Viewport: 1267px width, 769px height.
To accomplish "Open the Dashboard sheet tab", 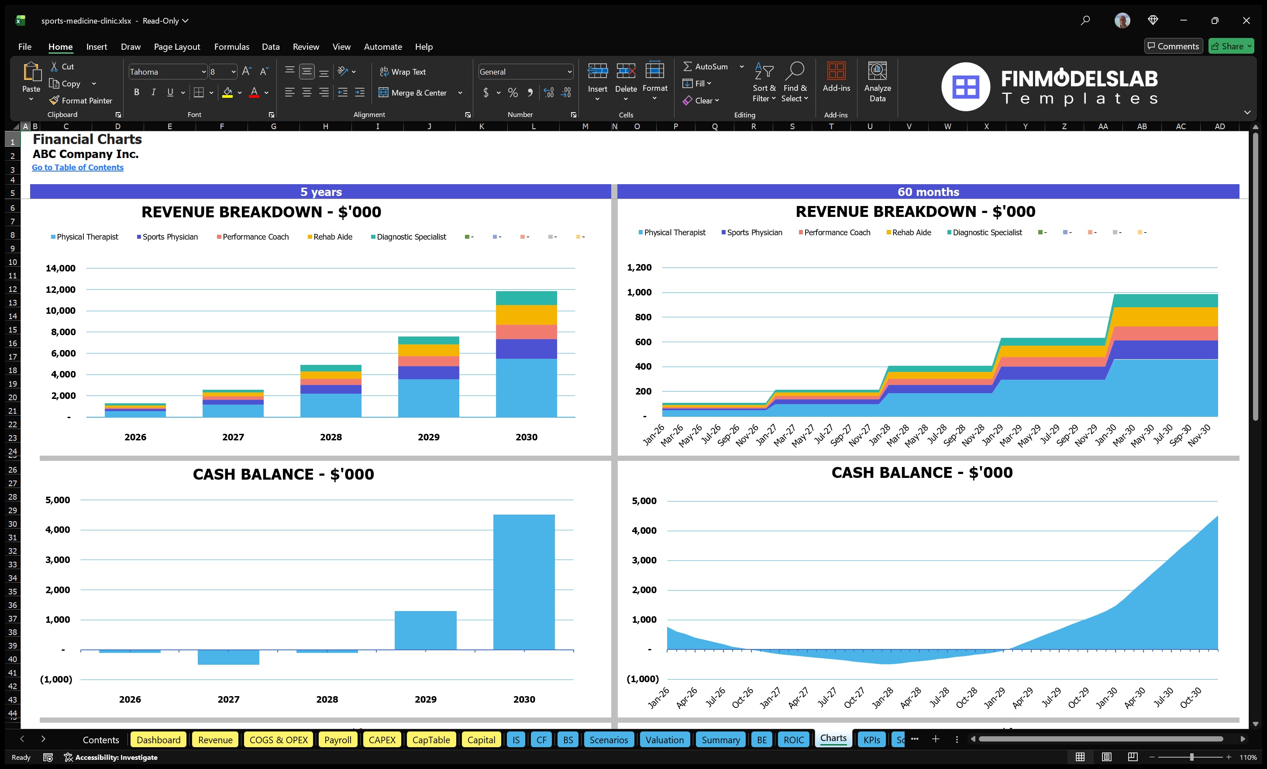I will 158,740.
